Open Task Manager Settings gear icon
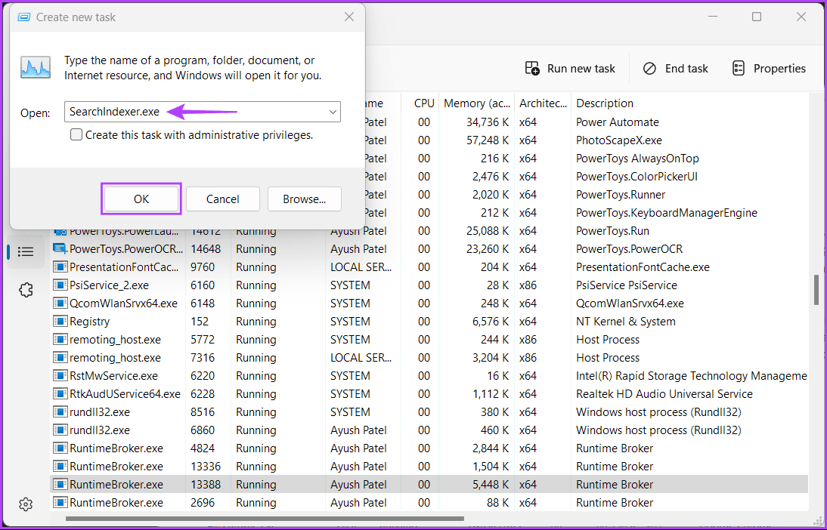 pyautogui.click(x=25, y=504)
